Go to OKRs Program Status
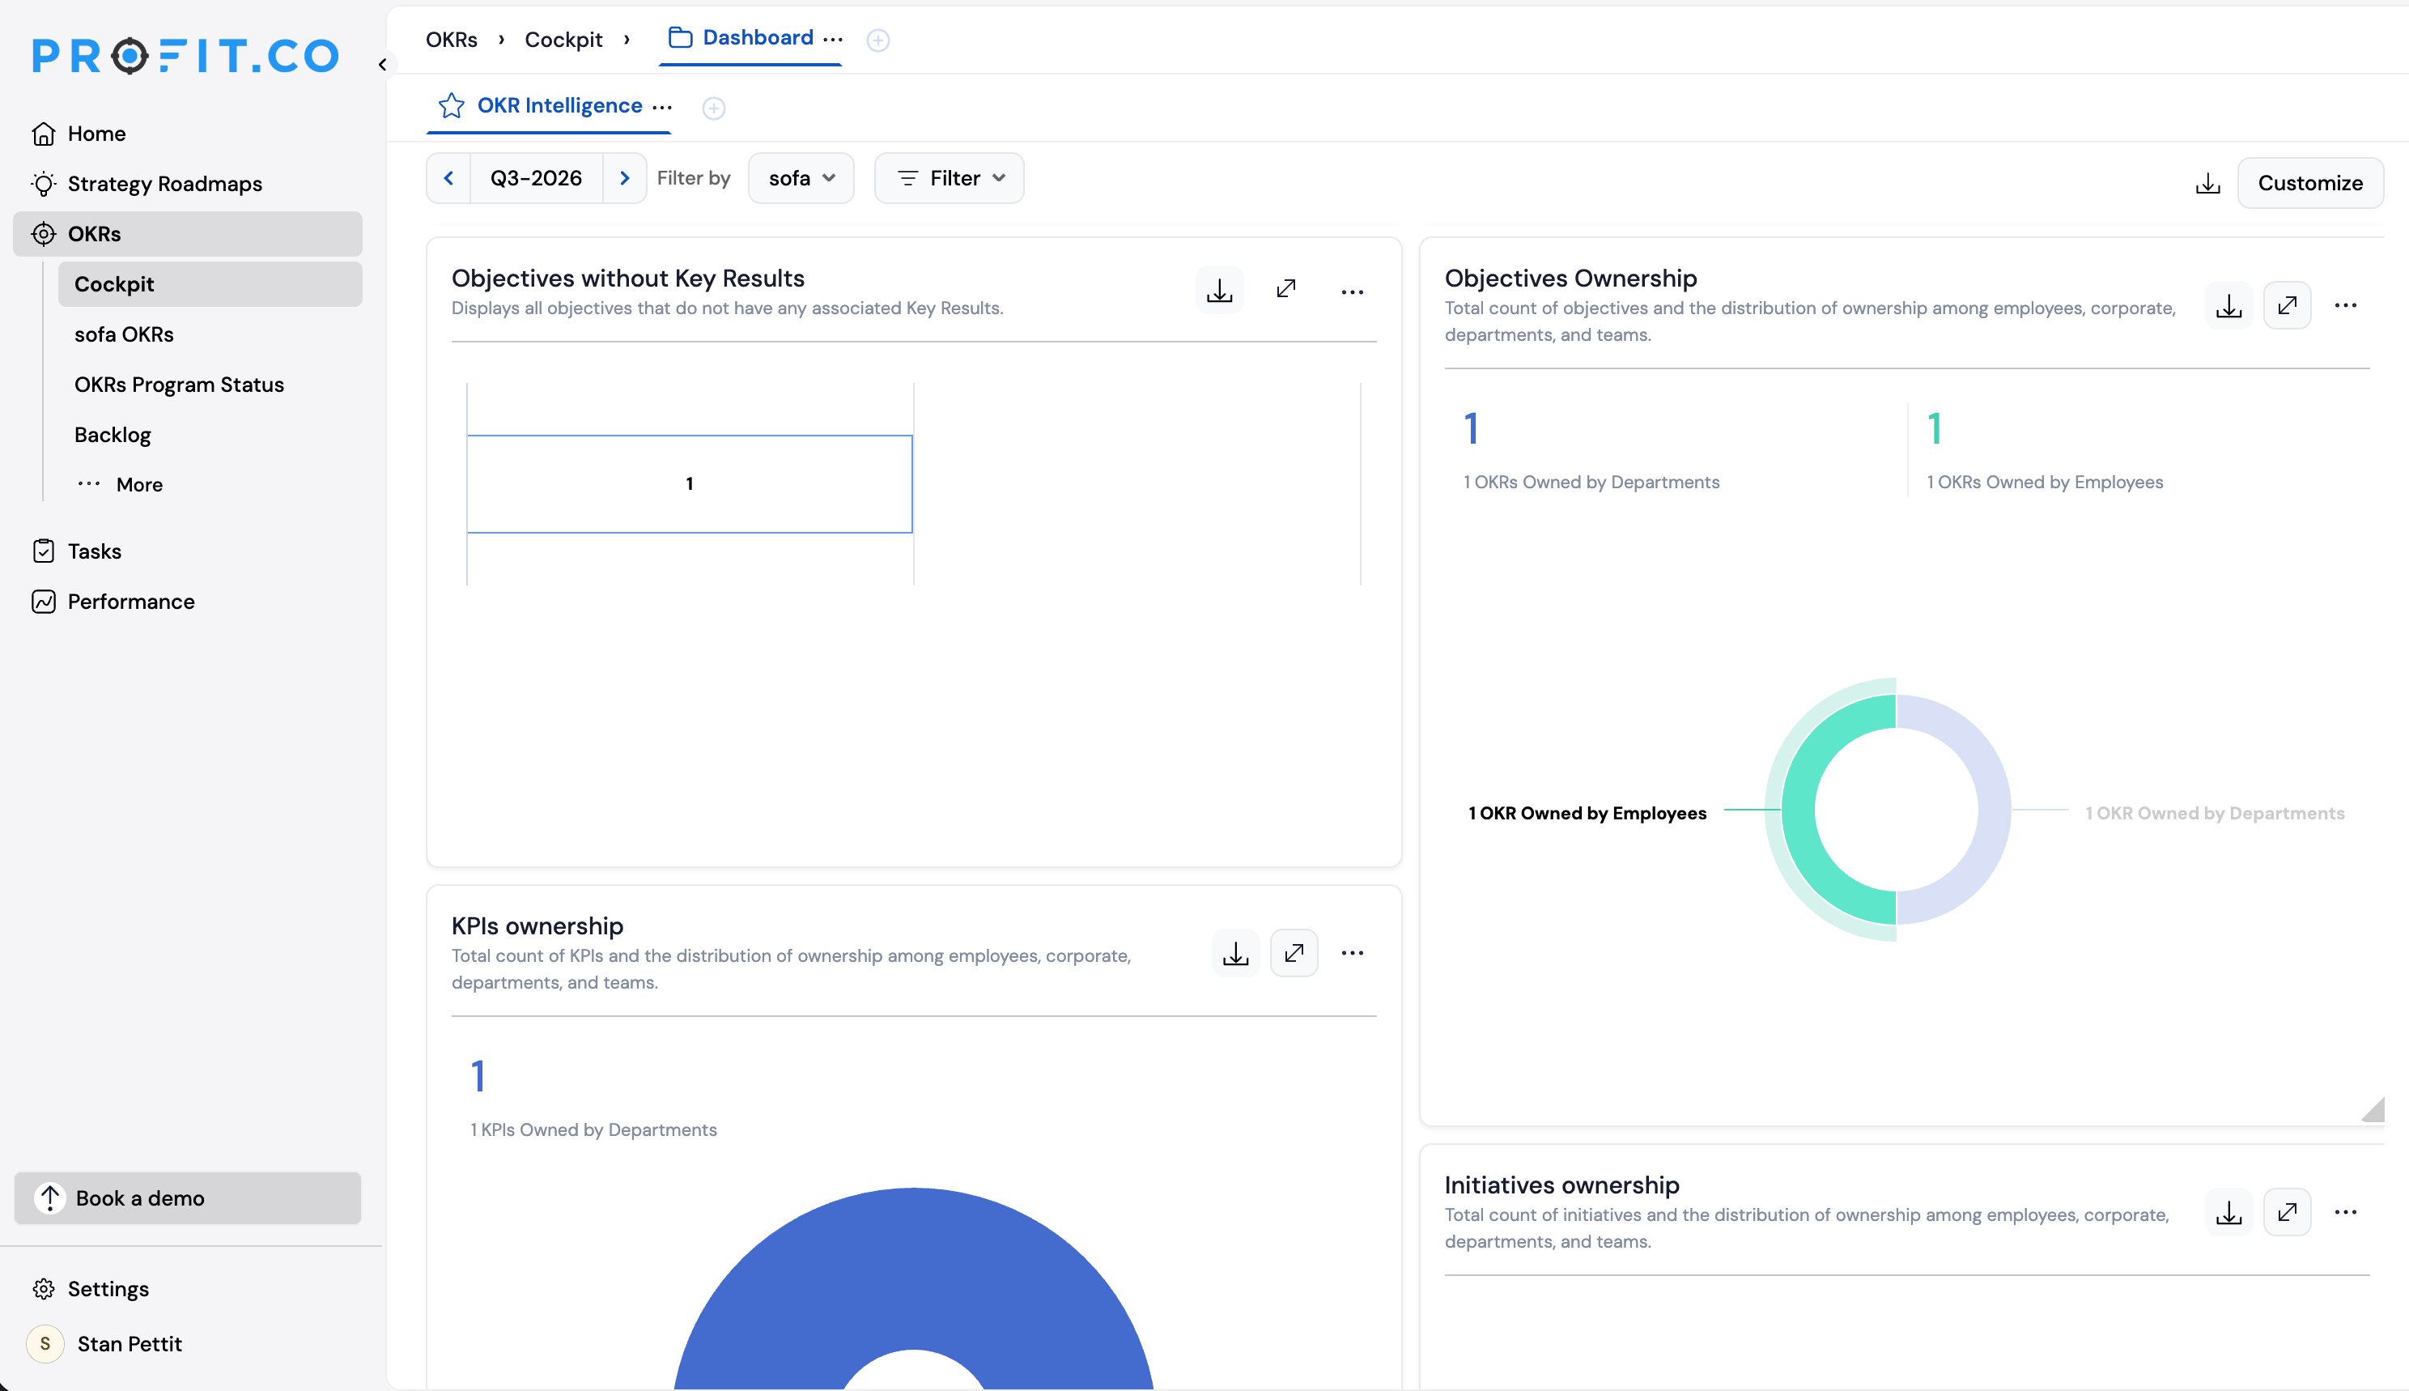The image size is (2409, 1391). pyautogui.click(x=210, y=384)
